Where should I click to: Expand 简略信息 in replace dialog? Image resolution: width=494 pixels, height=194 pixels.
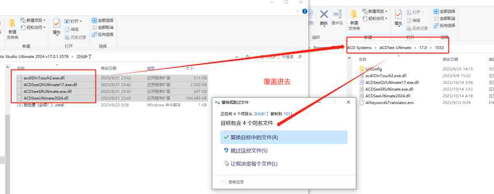233,182
